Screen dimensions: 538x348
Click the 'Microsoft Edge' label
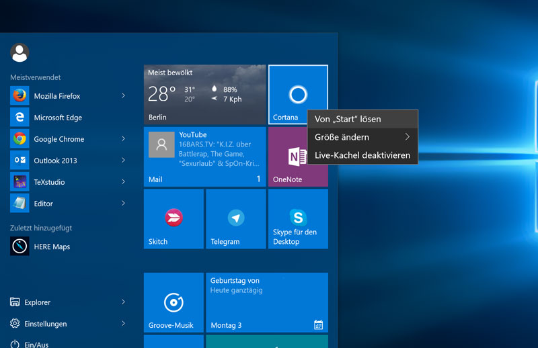point(58,118)
